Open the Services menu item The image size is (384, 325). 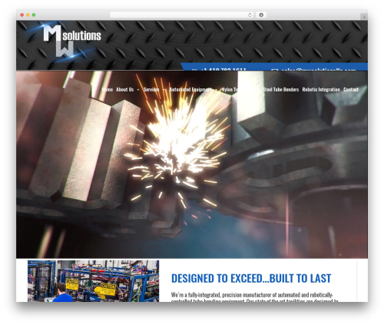tap(151, 89)
